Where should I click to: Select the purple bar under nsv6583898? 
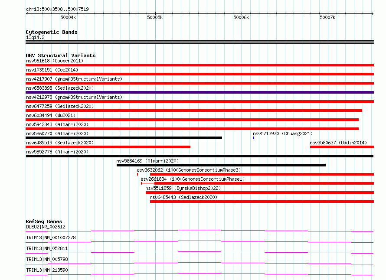tap(200, 92)
